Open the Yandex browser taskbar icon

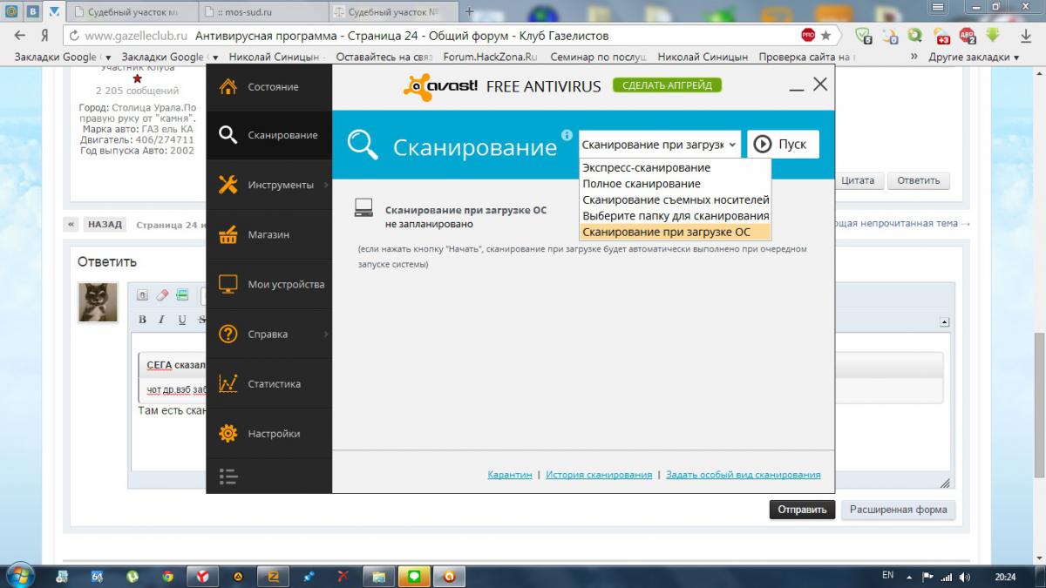coord(201,576)
